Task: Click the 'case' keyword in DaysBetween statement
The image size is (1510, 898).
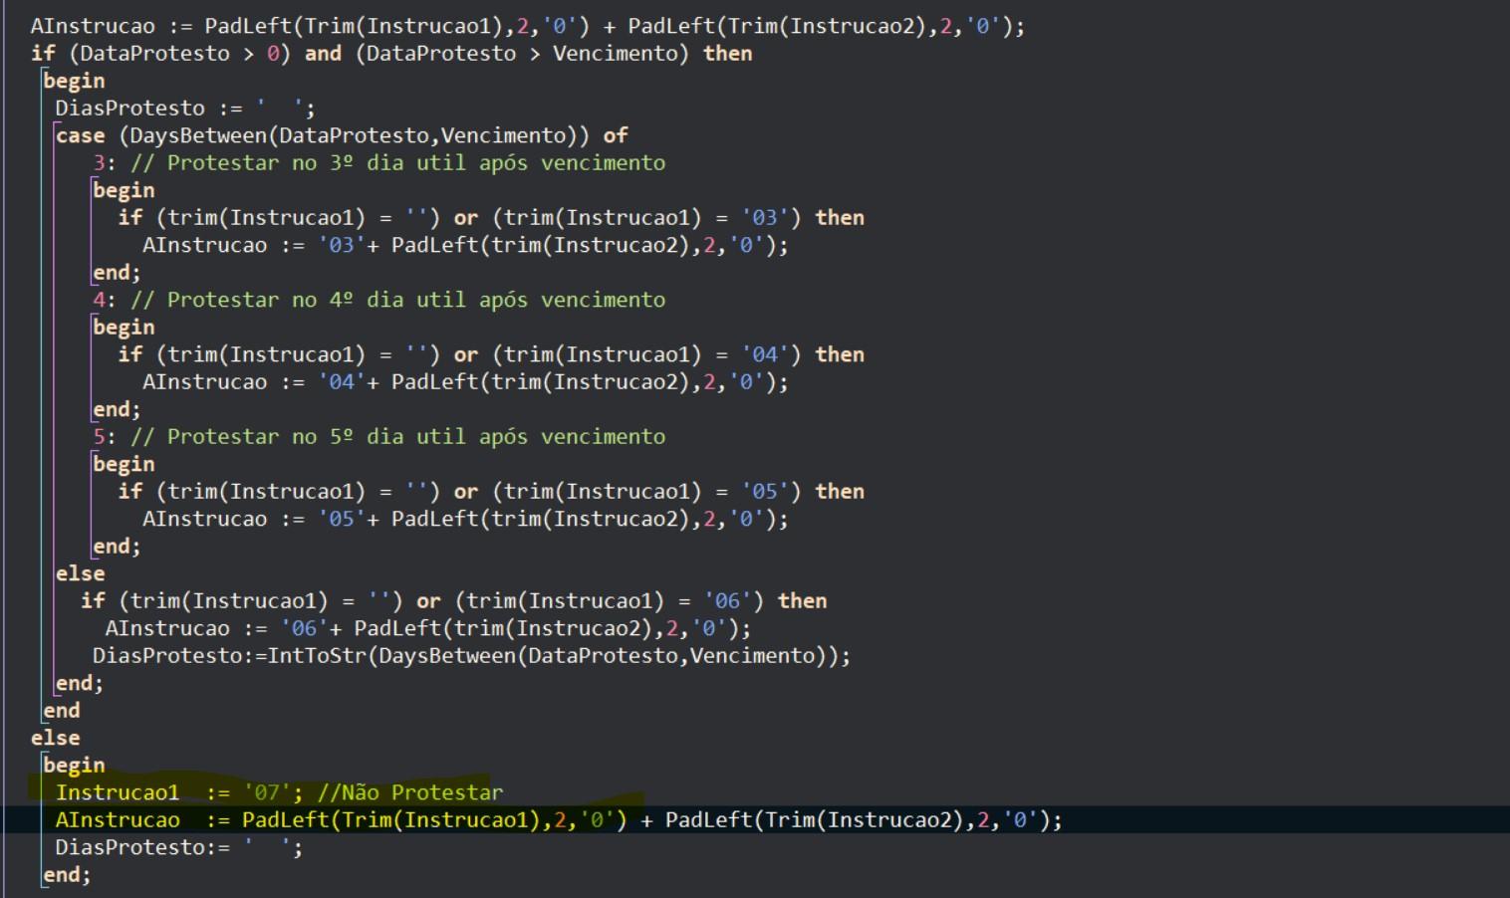Action: pyautogui.click(x=80, y=135)
